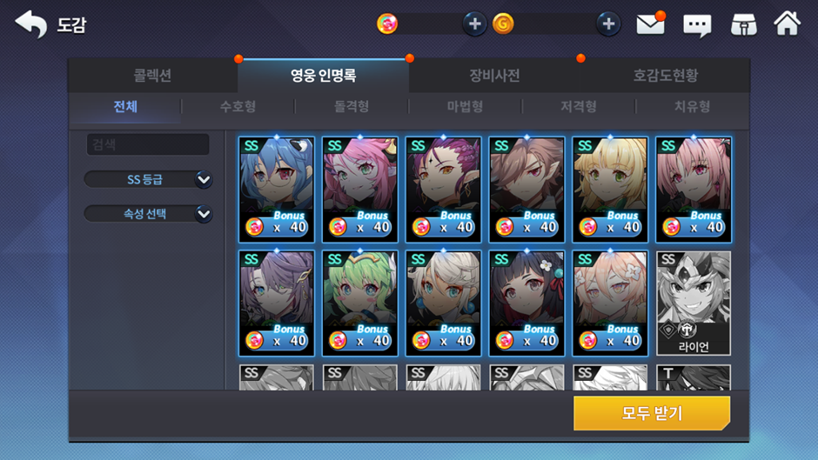This screenshot has width=818, height=460.
Task: Filter heroes by 마법형 class
Action: pyautogui.click(x=465, y=106)
